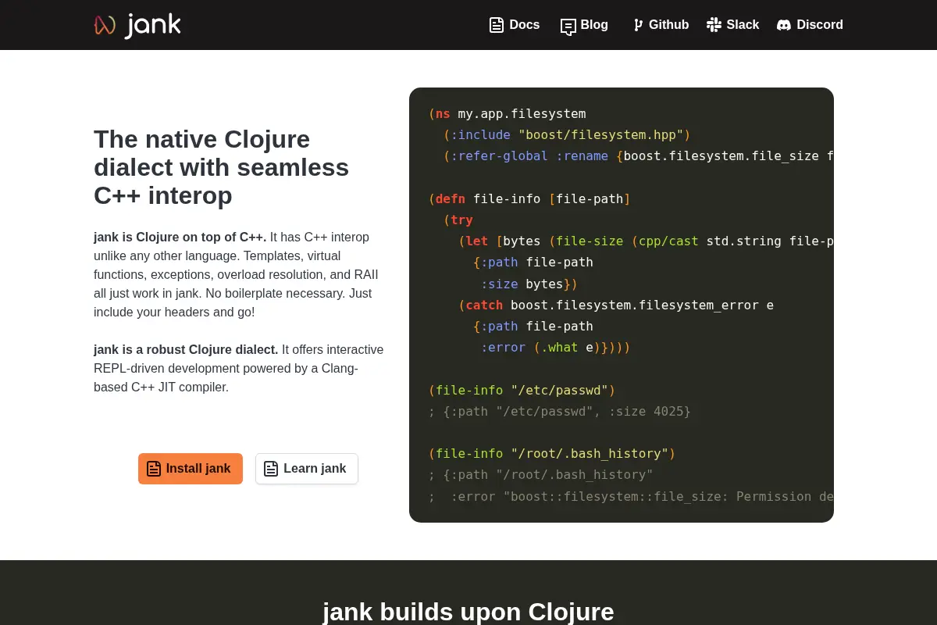
Task: Click the ":size bytes})" code line
Action: [x=529, y=284]
